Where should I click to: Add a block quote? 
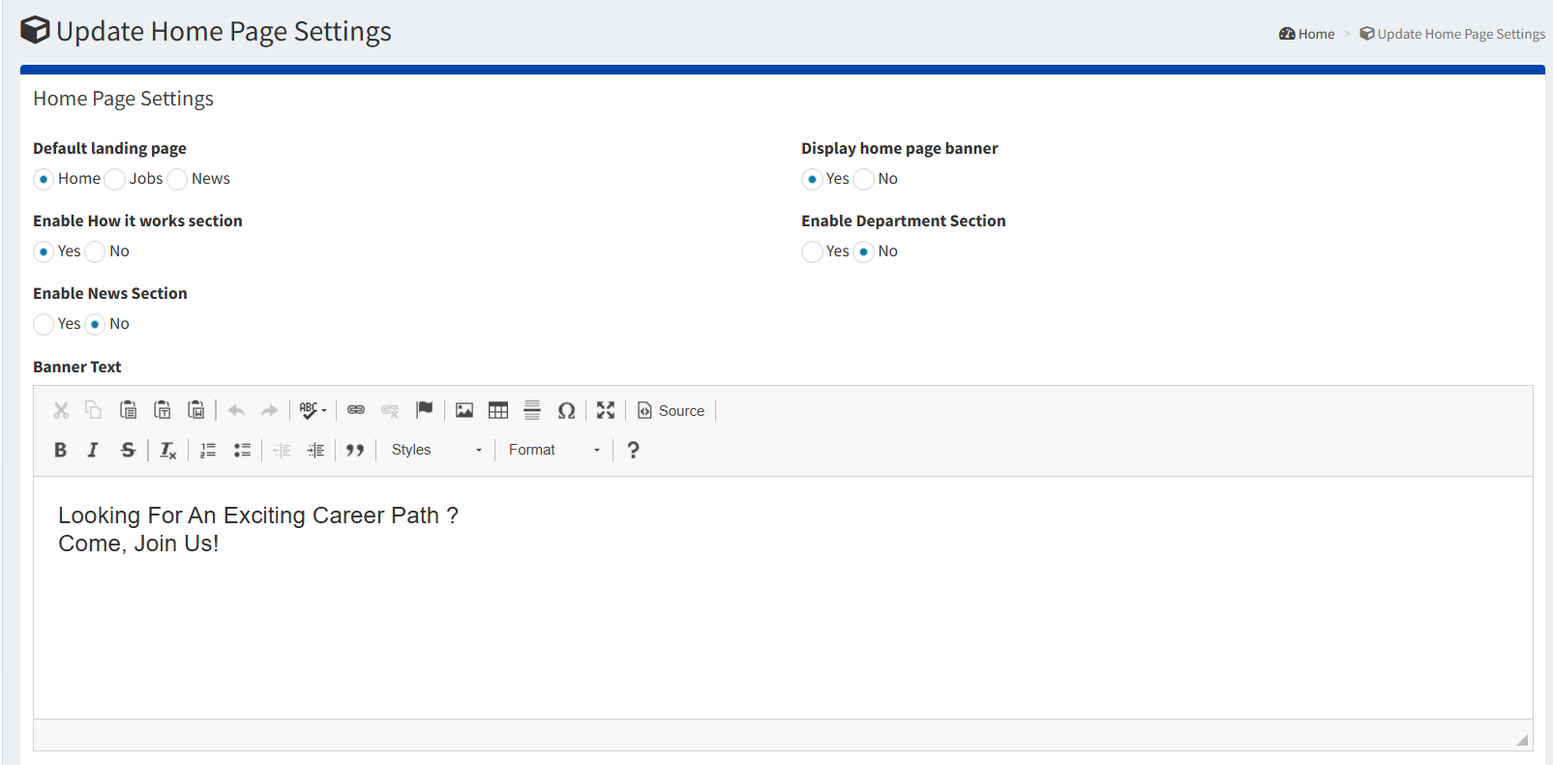(355, 450)
